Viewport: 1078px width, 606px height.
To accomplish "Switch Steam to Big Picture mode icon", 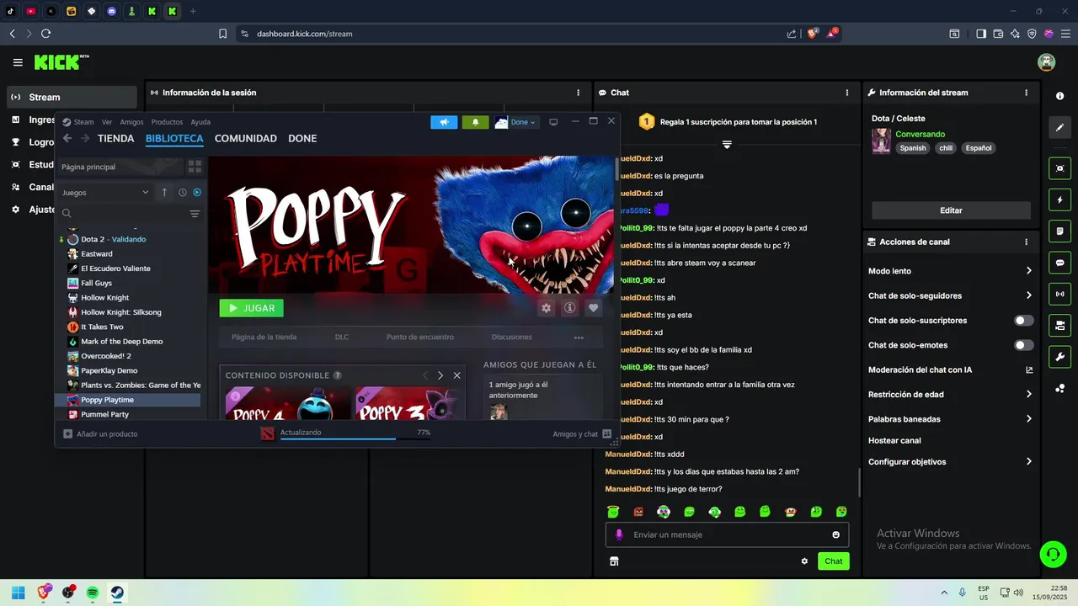I will 553,122.
